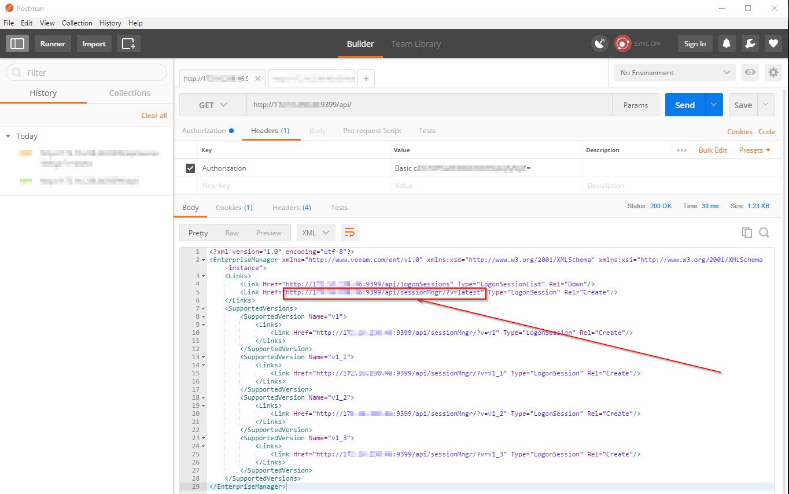
Task: Switch response view to Preview
Action: point(269,233)
